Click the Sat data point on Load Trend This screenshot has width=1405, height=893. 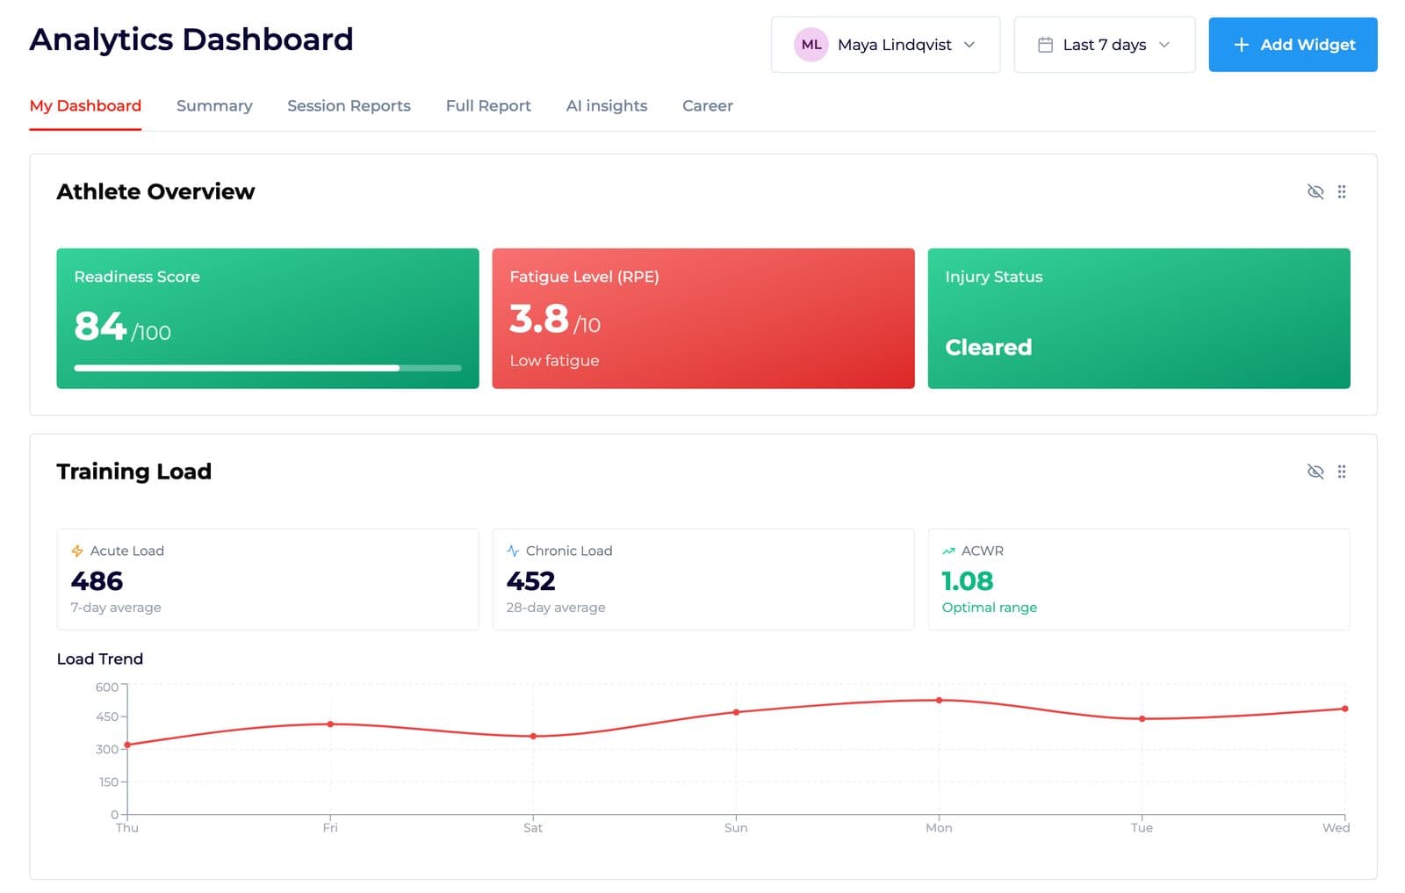[x=533, y=736]
